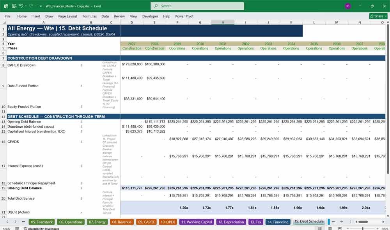Viewport: 390px width, 230px height.
Task: Click the Excel app icon in title bar
Action: pyautogui.click(x=6, y=6)
